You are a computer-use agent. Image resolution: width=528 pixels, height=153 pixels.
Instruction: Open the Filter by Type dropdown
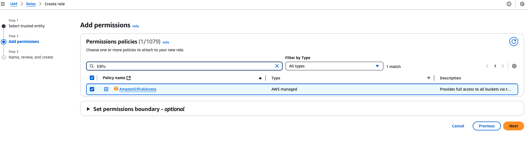pos(334,66)
